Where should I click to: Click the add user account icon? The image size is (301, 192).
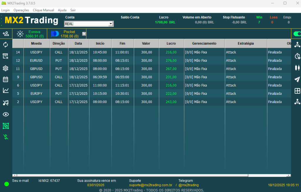[x=6, y=33]
